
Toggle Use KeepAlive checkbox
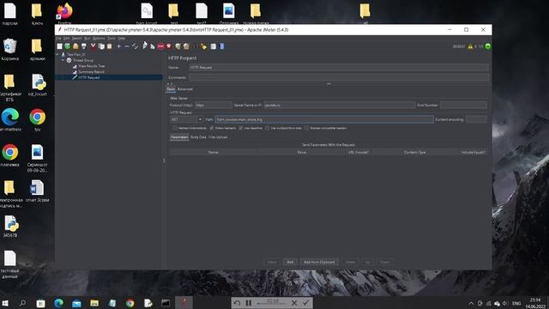pos(241,128)
